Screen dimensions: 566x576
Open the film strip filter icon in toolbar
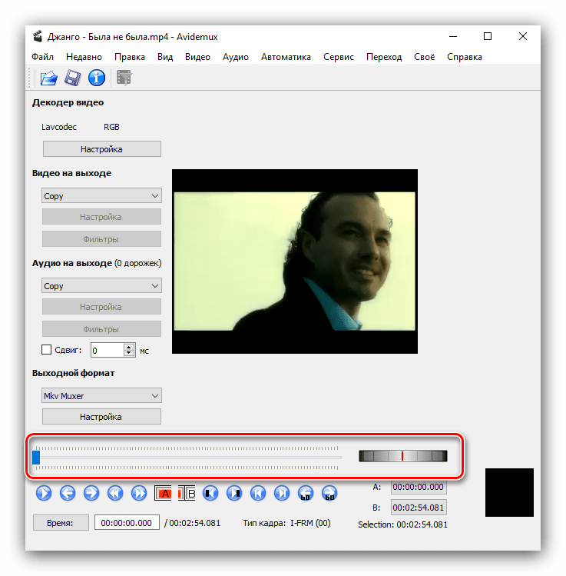point(124,78)
